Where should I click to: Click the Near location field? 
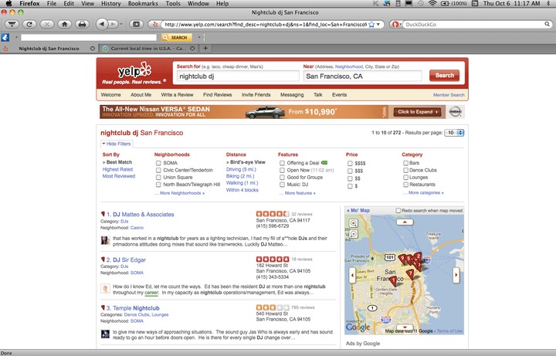click(x=362, y=76)
